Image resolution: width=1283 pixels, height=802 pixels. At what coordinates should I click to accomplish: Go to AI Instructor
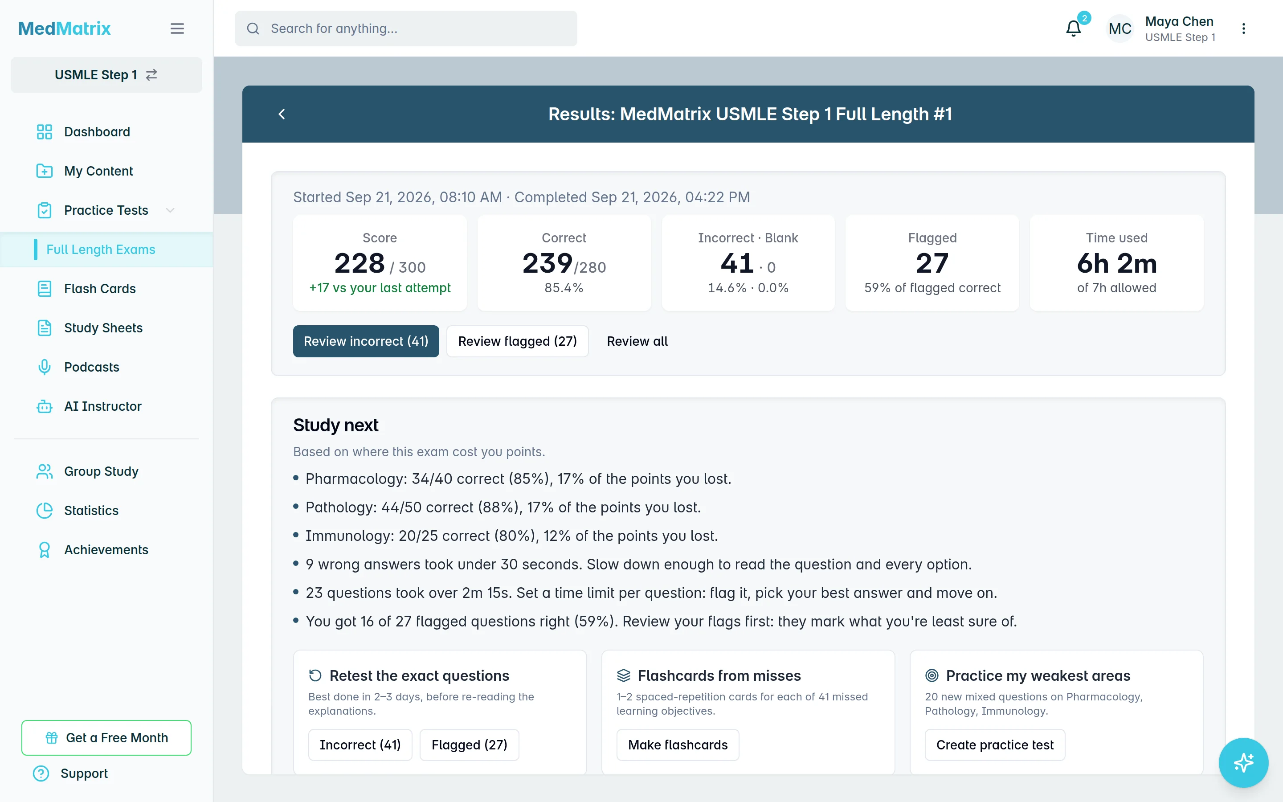point(106,406)
